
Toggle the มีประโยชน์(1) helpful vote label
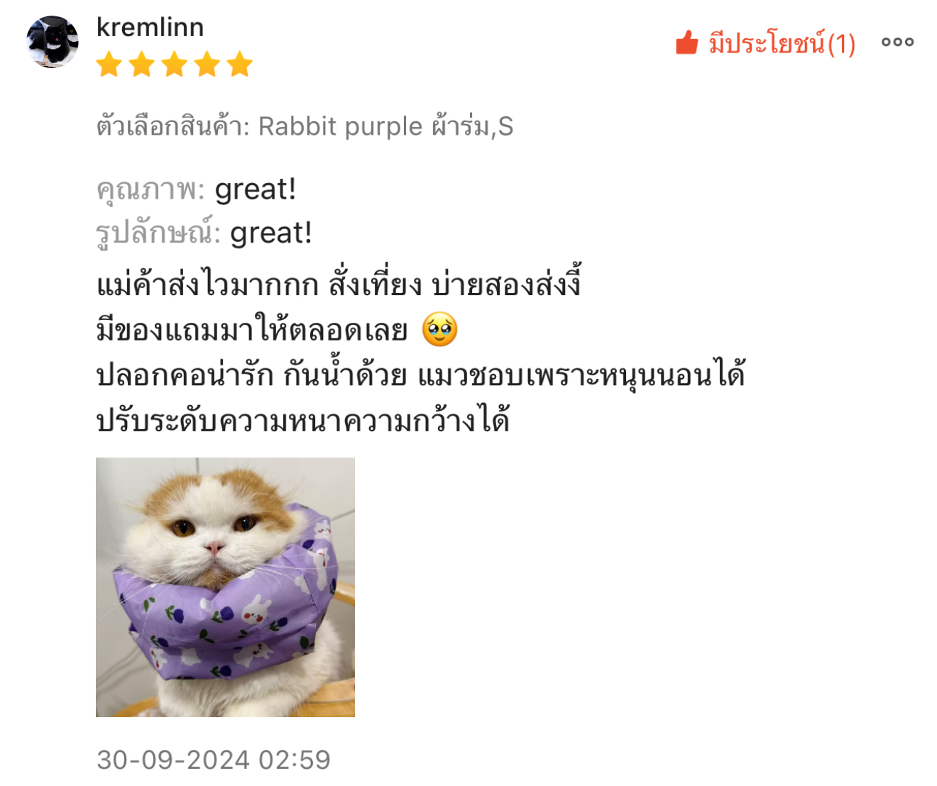pyautogui.click(x=782, y=43)
